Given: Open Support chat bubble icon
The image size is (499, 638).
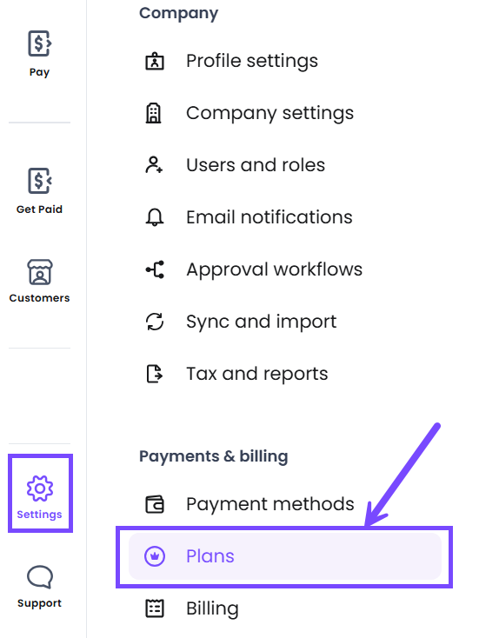Looking at the screenshot, I should [x=39, y=576].
